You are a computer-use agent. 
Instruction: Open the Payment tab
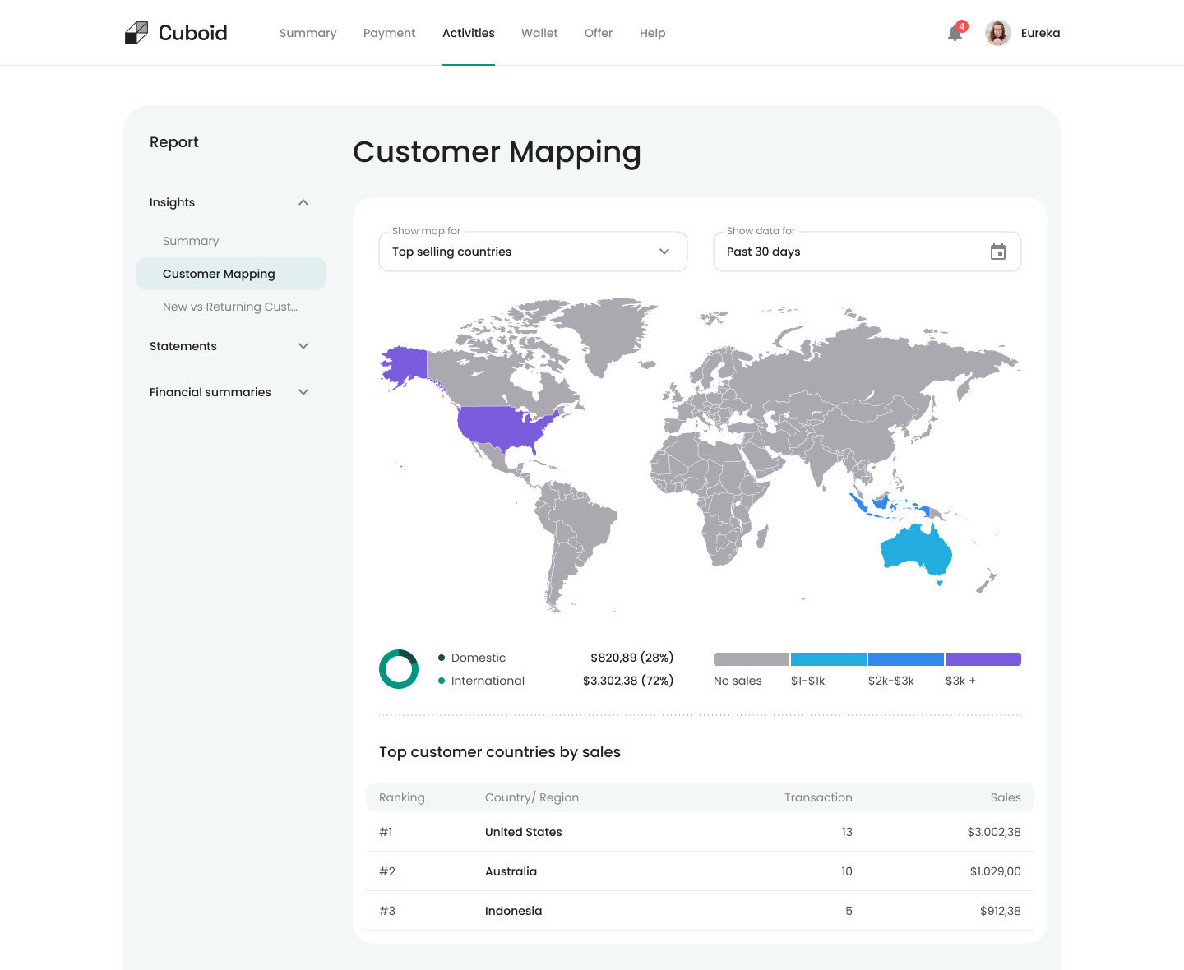coord(389,33)
